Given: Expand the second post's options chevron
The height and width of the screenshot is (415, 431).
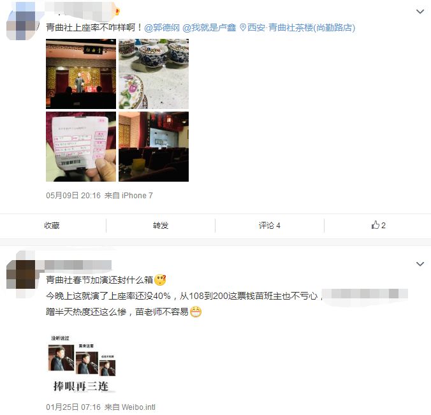Looking at the screenshot, I should tap(420, 264).
